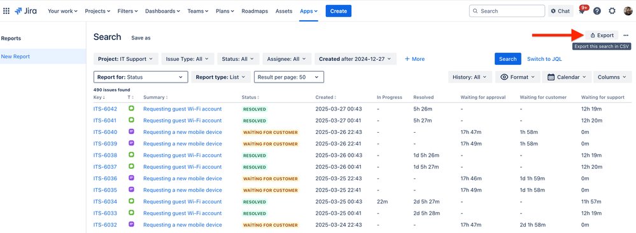Open the Report type: List dropdown
Screen dimensions: 636x233
221,77
